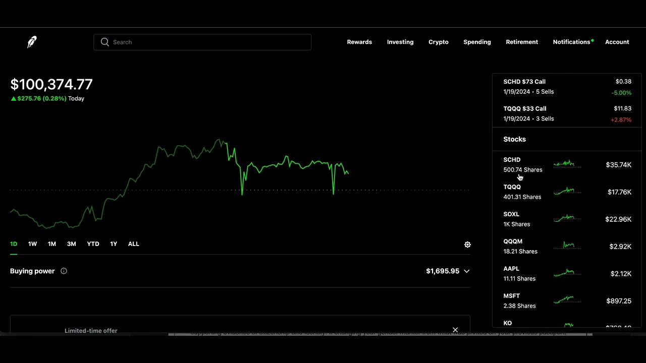Go to the Crypto section

pyautogui.click(x=439, y=42)
